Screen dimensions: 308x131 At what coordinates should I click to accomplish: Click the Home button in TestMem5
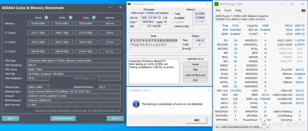click(x=195, y=64)
